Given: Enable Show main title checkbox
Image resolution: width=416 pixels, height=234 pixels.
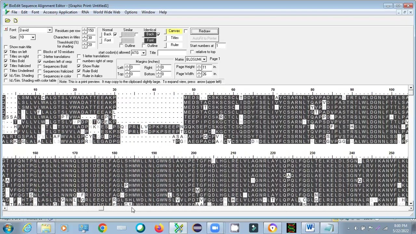Looking at the screenshot, I should (x=6, y=47).
